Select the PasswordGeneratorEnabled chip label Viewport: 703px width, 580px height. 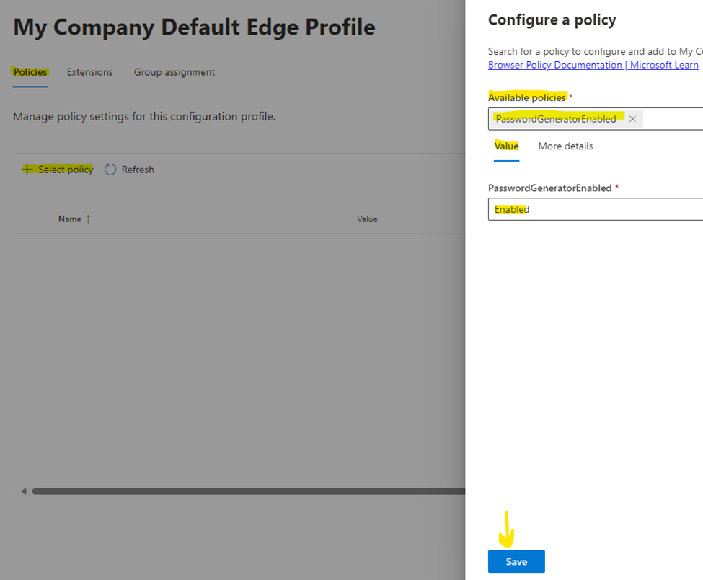point(555,119)
